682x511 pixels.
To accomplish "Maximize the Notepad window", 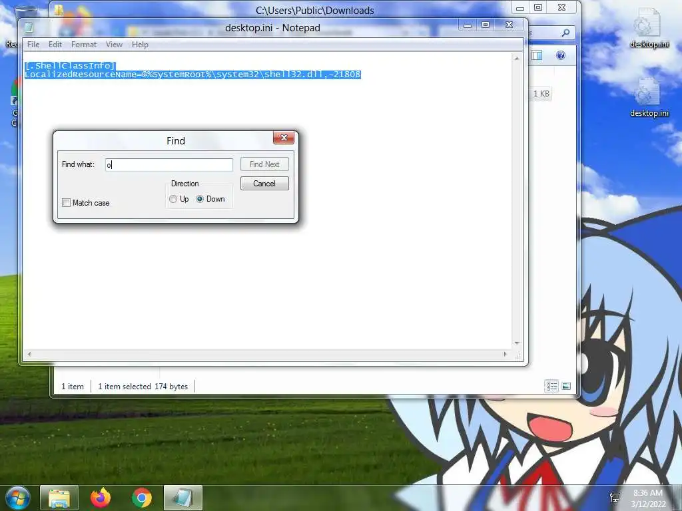I will [486, 25].
